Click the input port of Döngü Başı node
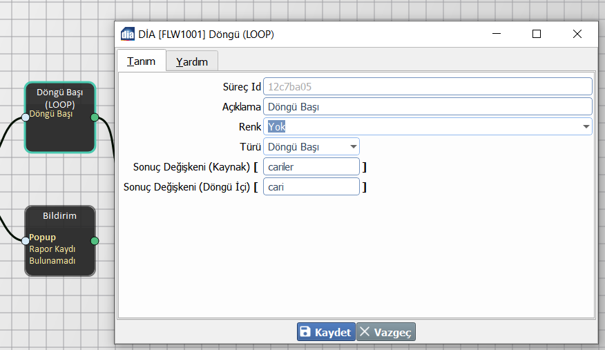Image resolution: width=605 pixels, height=350 pixels. coord(26,117)
